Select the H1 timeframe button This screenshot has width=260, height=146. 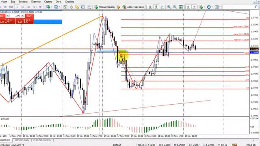tap(17, 7)
